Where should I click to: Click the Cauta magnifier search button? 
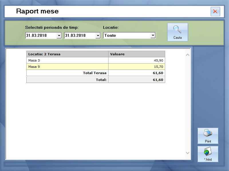point(177,32)
